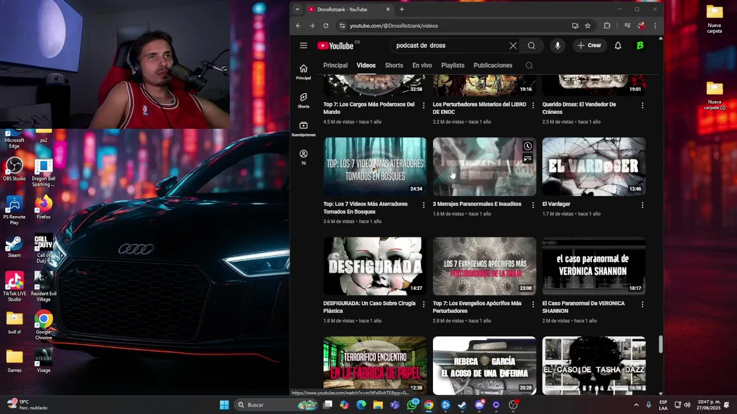Open Principal in the YouTube sidebar
The image size is (737, 414).
coord(303,72)
